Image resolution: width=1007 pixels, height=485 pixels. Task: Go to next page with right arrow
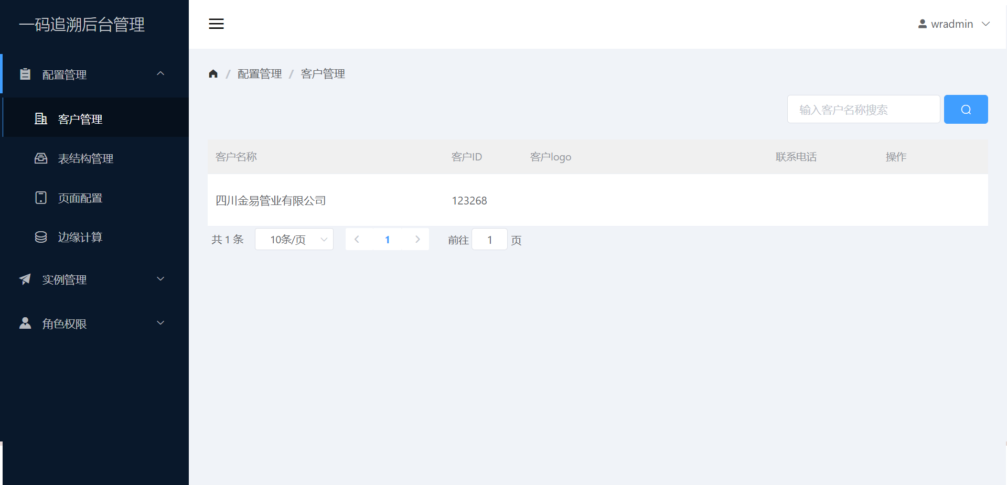click(x=417, y=239)
